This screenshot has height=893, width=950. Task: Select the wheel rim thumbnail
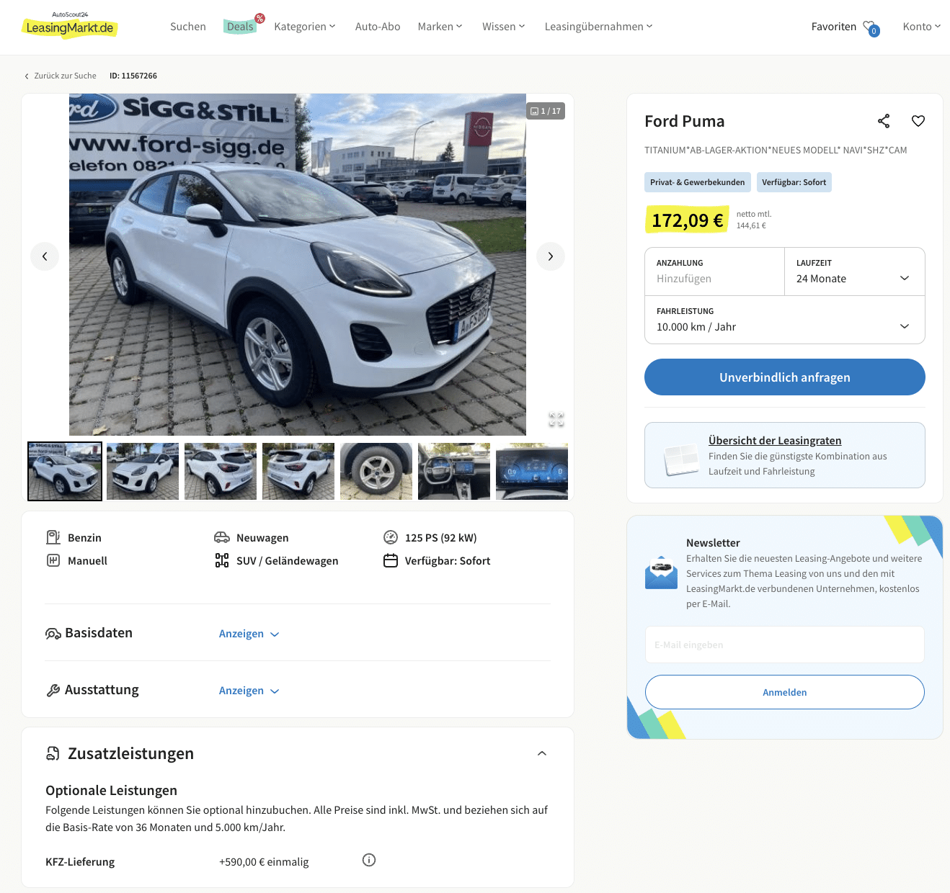click(x=376, y=471)
